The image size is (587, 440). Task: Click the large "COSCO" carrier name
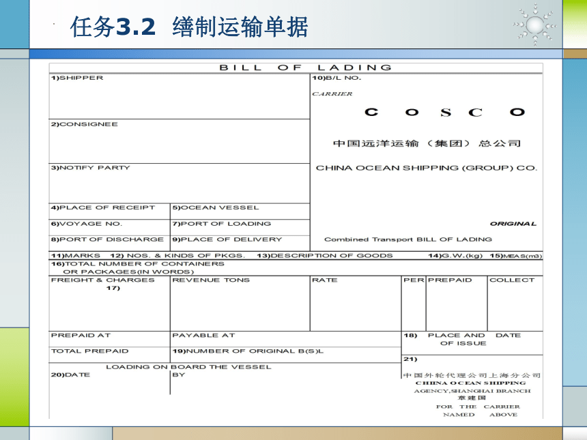point(445,113)
